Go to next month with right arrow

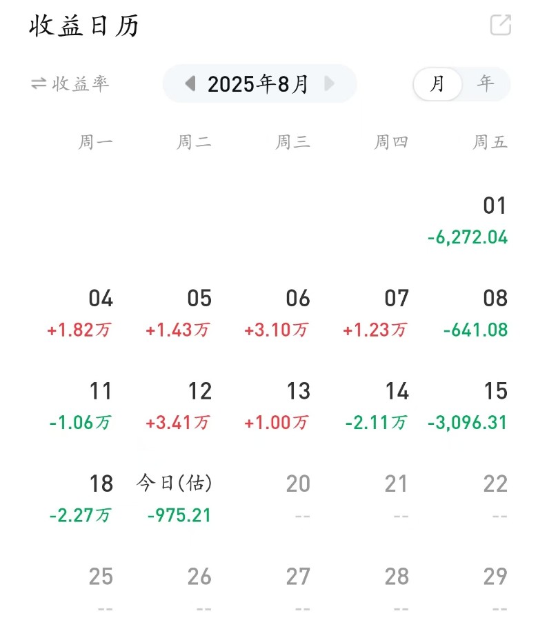pyautogui.click(x=329, y=84)
